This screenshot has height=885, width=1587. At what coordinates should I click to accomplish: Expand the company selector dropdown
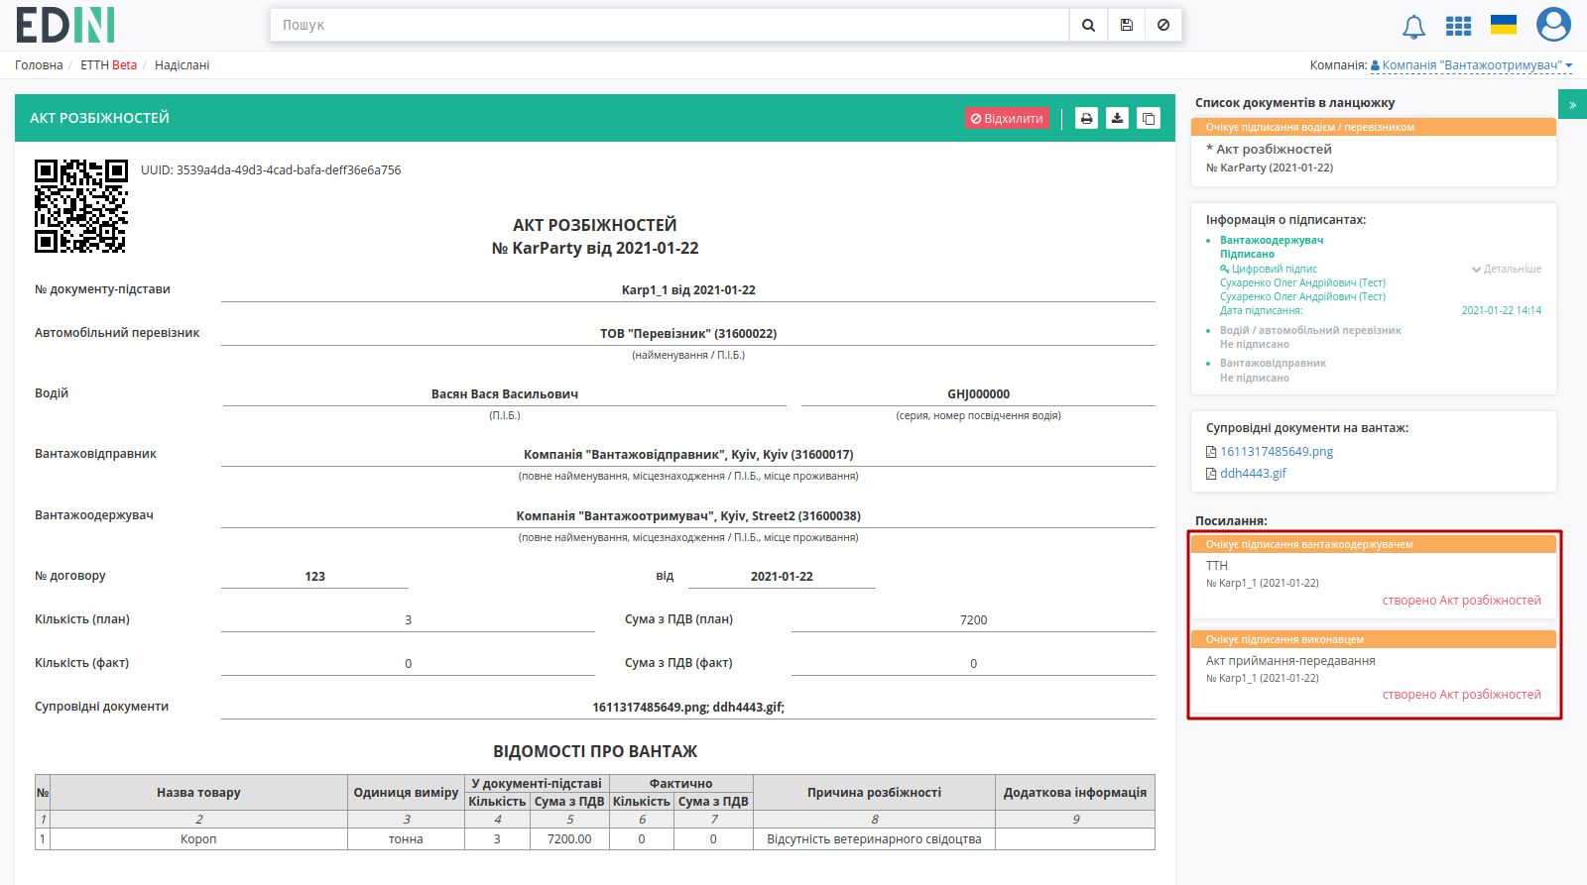click(1472, 65)
